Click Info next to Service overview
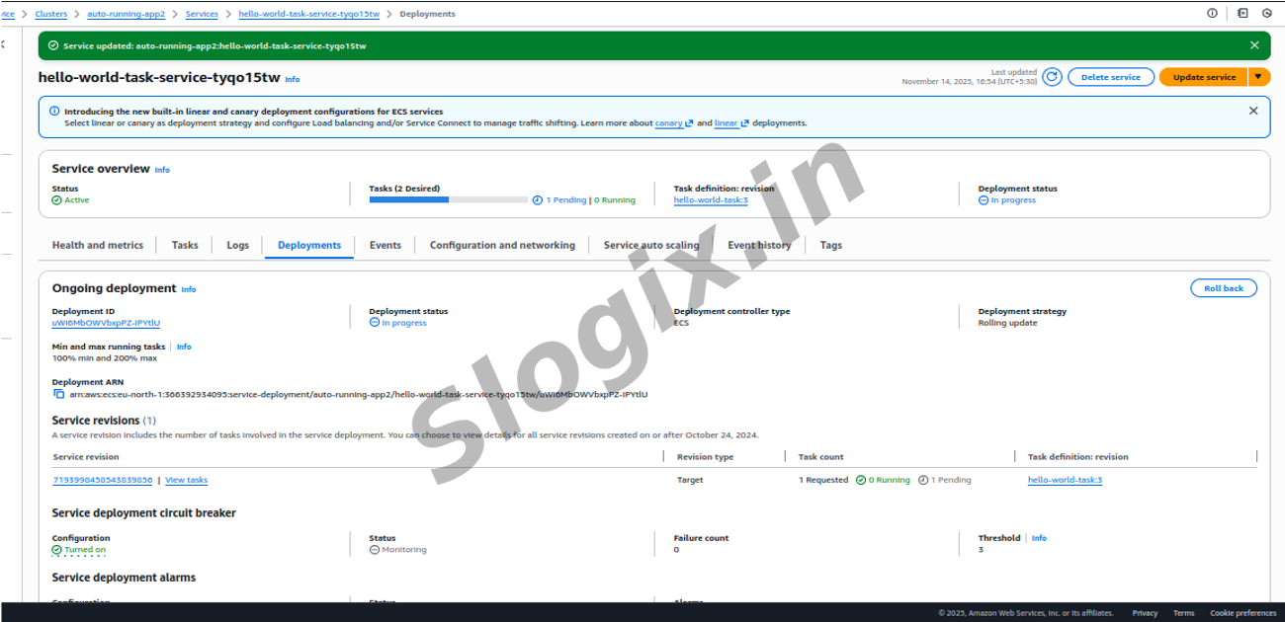 click(162, 170)
